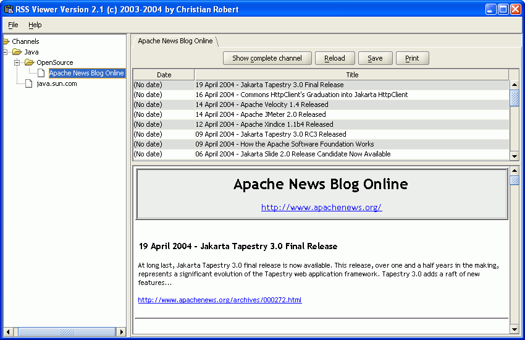The image size is (525, 340).
Task: Click the article pane scroll down arrow
Action: [514, 329]
